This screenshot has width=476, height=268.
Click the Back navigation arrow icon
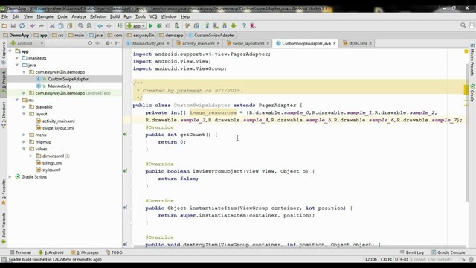pyautogui.click(x=100, y=26)
